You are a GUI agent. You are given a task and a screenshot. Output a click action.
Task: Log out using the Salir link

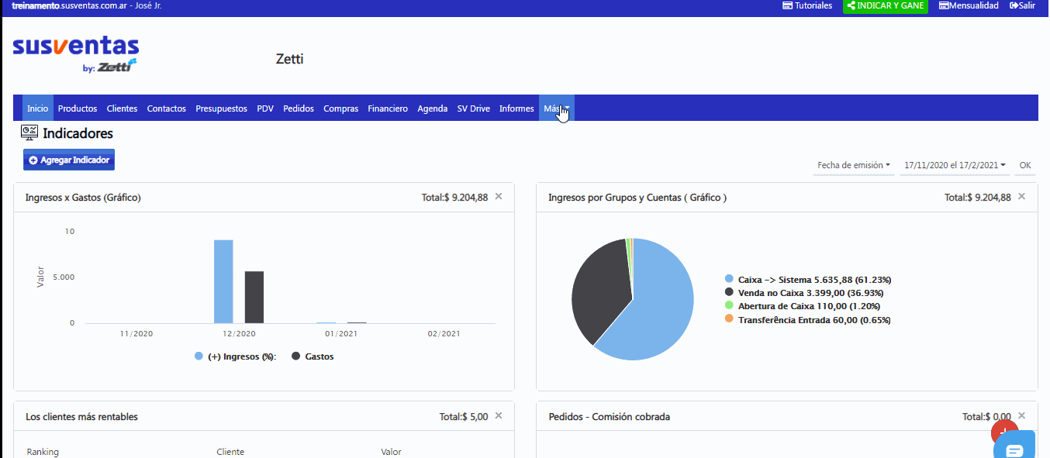click(1022, 5)
